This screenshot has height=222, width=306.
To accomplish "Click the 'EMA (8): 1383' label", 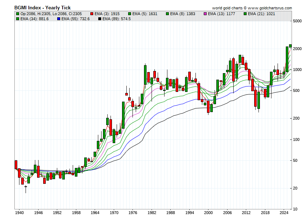I will pos(183,14).
